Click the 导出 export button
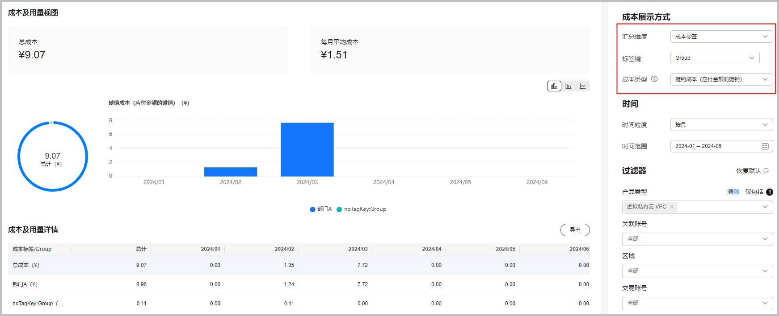Viewport: 779px width, 316px height. tap(575, 230)
